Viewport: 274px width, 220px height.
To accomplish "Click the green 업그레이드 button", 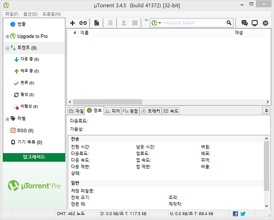I will pyautogui.click(x=34, y=157).
